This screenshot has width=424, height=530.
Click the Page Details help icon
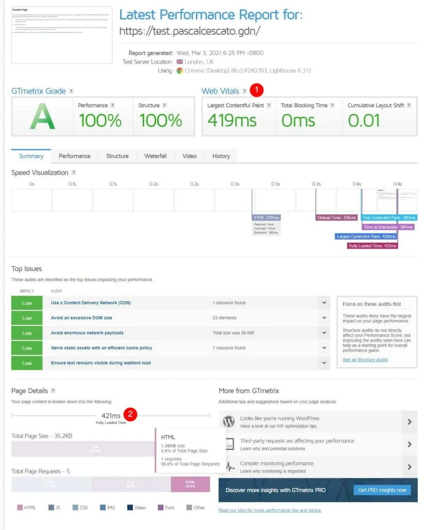click(53, 391)
